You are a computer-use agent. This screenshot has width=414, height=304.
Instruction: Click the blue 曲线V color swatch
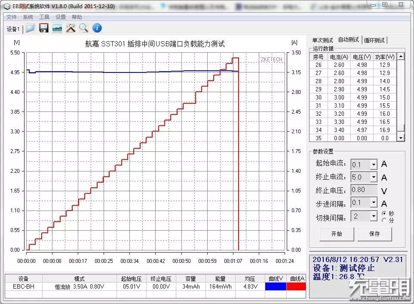(276, 286)
